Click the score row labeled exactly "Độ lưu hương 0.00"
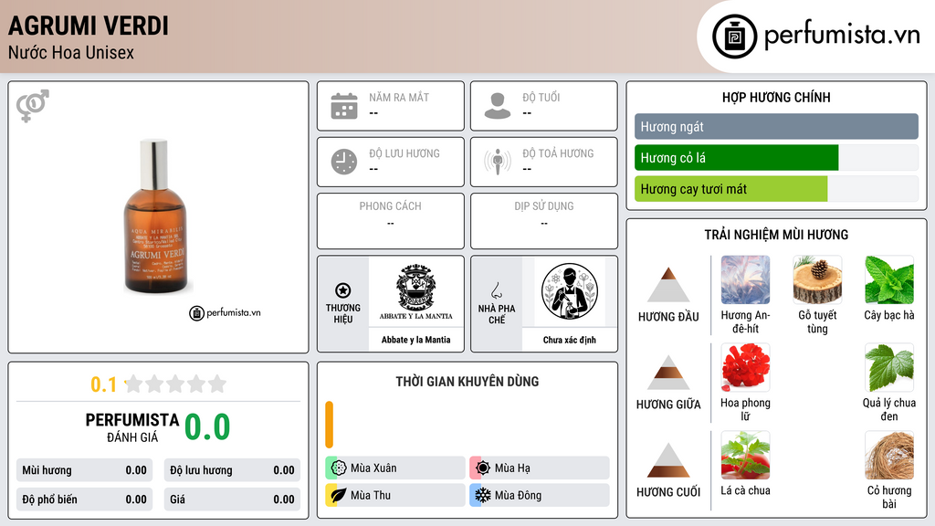Image resolution: width=935 pixels, height=526 pixels. point(232,470)
